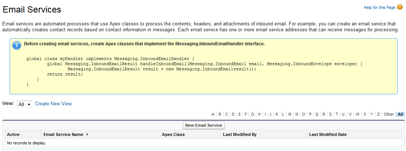This screenshot has height=151, width=406.
Task: Open Help for this Page link
Action: click(x=379, y=8)
